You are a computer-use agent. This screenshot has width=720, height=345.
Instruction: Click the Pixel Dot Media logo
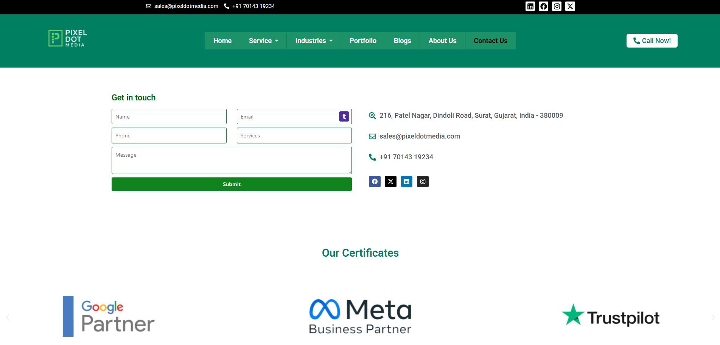point(67,38)
